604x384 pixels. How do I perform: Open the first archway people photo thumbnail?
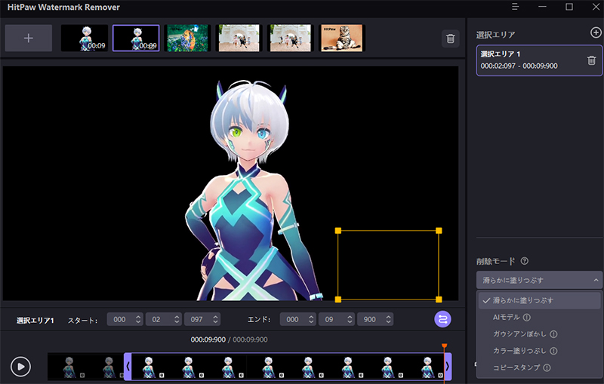point(239,38)
